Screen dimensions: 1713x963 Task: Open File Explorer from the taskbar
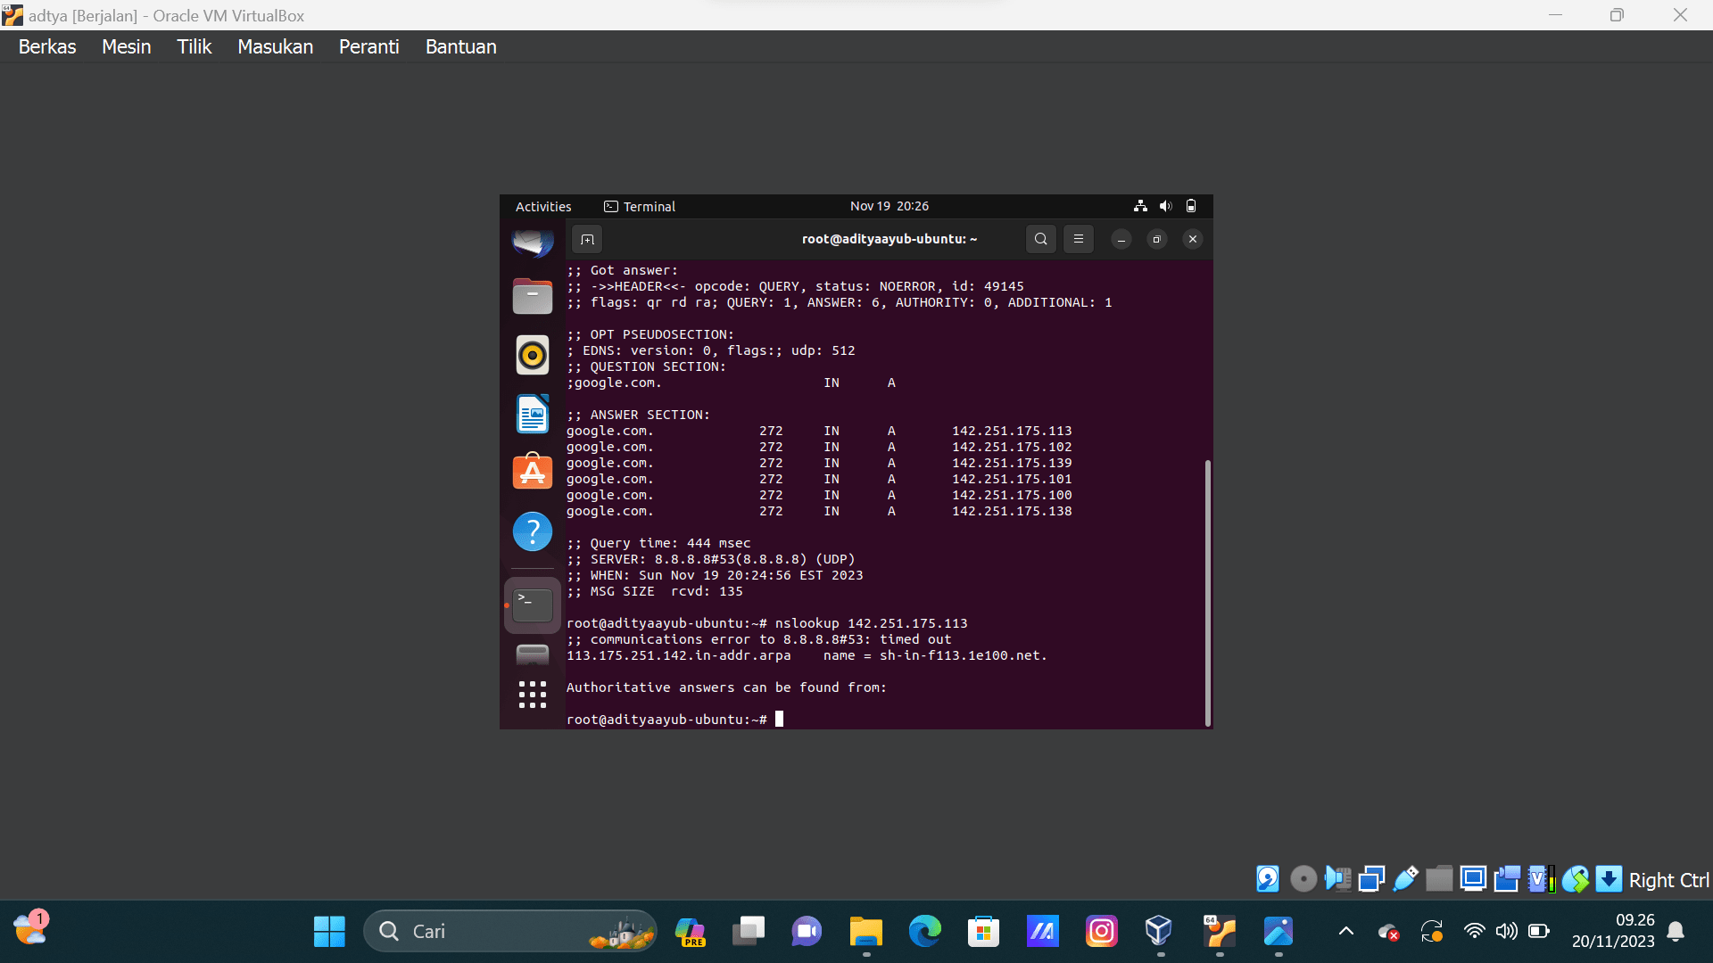click(x=865, y=932)
